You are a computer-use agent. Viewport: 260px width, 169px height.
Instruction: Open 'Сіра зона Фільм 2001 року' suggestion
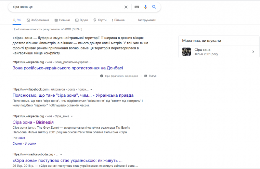click(219, 52)
